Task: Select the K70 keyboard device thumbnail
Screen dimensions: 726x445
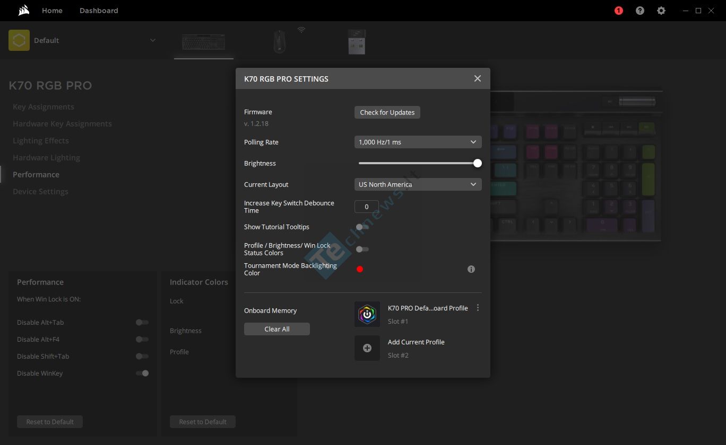Action: click(x=204, y=42)
